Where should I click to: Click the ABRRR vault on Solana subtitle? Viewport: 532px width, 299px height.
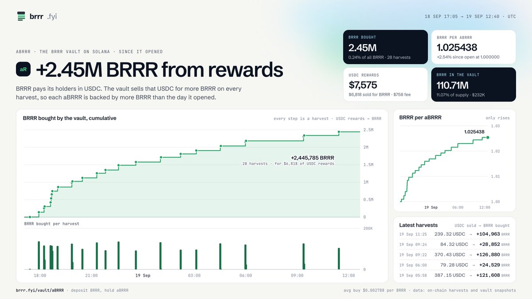coord(89,52)
